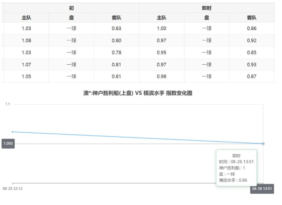Select the cell showing 1.08
Screen dimensions: 282x205
tap(26, 40)
